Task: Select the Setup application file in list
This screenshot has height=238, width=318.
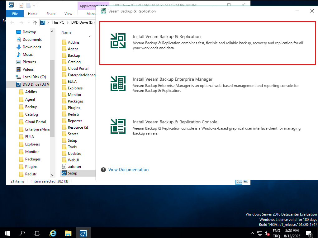Action: point(78,173)
